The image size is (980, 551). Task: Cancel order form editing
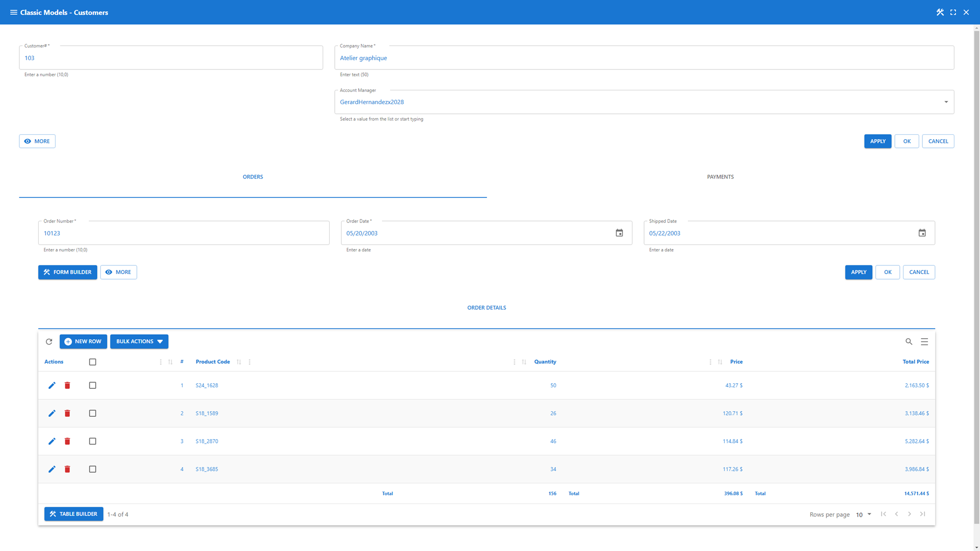(x=919, y=272)
